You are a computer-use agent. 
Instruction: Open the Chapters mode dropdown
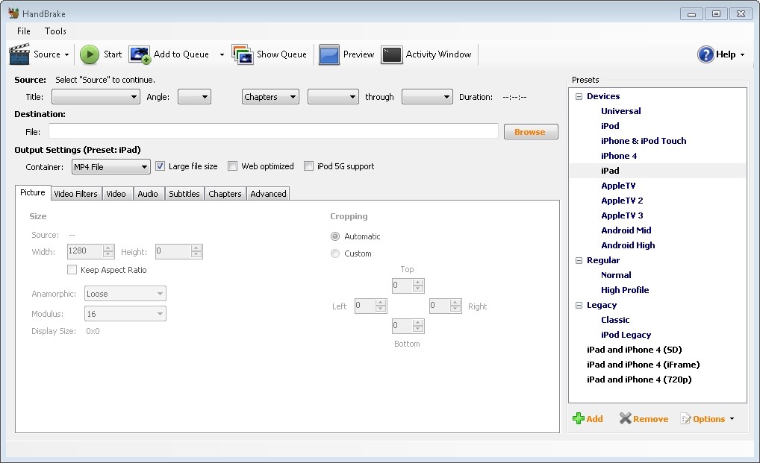[x=270, y=97]
